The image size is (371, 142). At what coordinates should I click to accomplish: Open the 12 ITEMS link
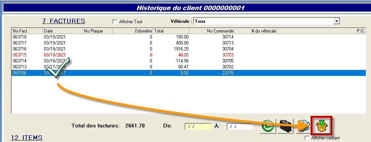[27, 138]
